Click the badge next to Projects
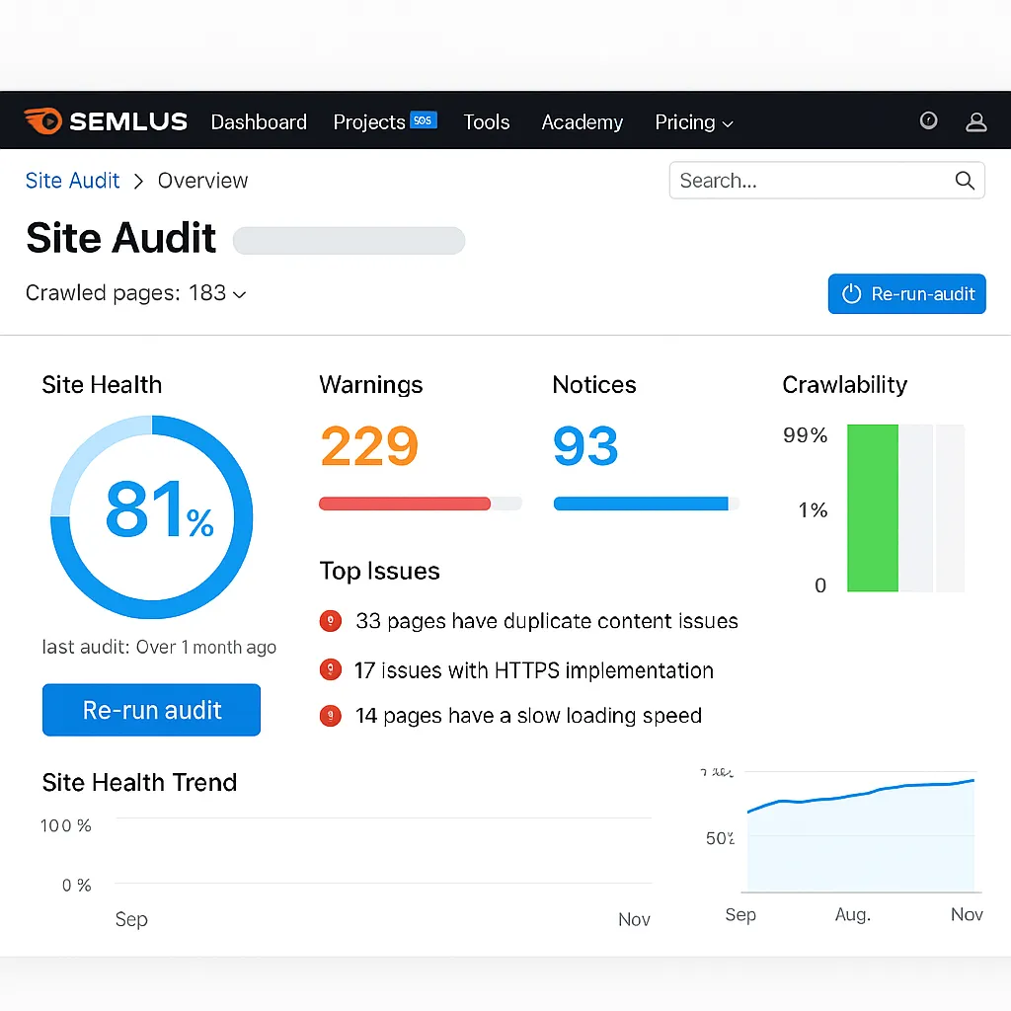1011x1011 pixels. click(x=424, y=120)
